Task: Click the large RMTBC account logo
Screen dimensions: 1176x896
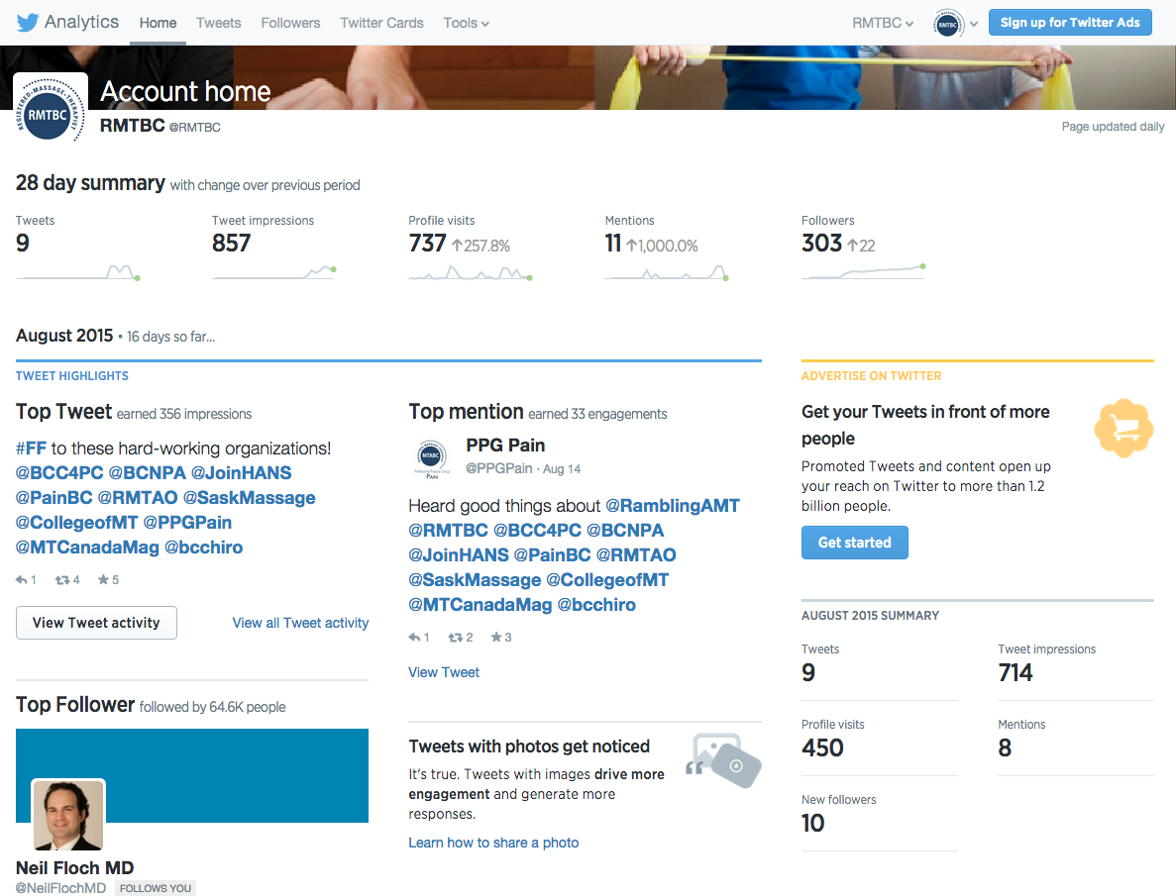Action: (x=51, y=110)
